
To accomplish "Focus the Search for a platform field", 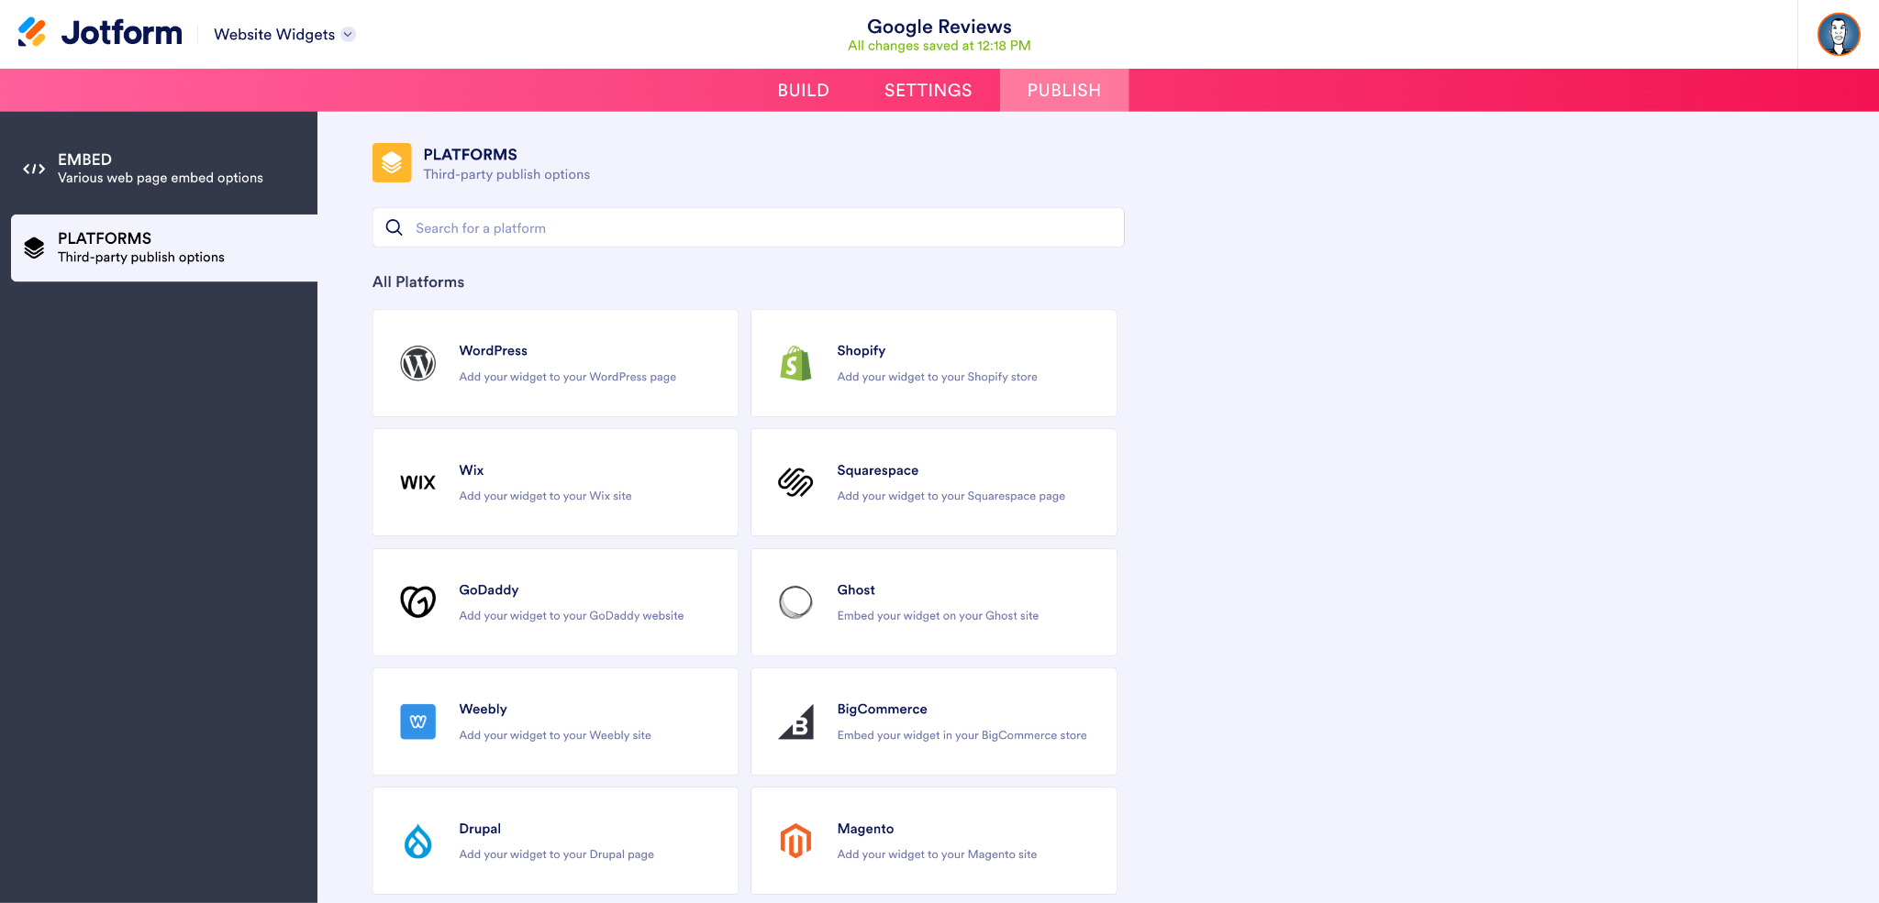I will pos(748,227).
